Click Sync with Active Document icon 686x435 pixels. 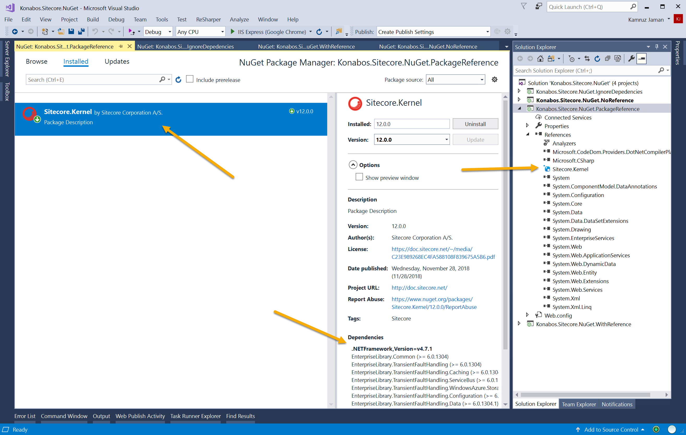tap(587, 59)
